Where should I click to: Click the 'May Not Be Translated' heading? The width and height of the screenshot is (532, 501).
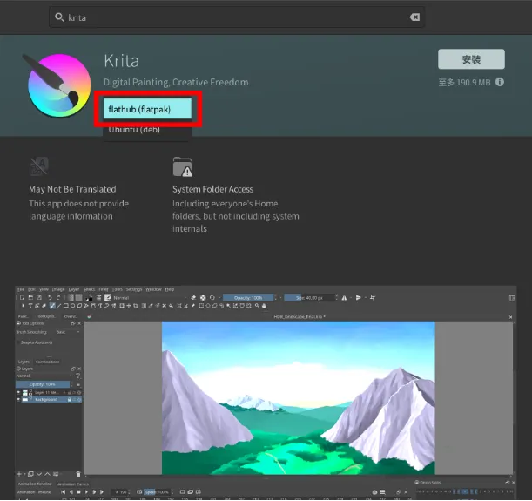coord(72,189)
